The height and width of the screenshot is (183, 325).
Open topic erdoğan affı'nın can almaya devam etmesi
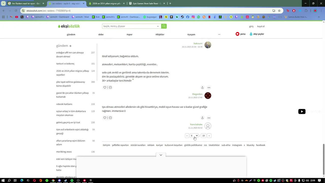(75, 54)
